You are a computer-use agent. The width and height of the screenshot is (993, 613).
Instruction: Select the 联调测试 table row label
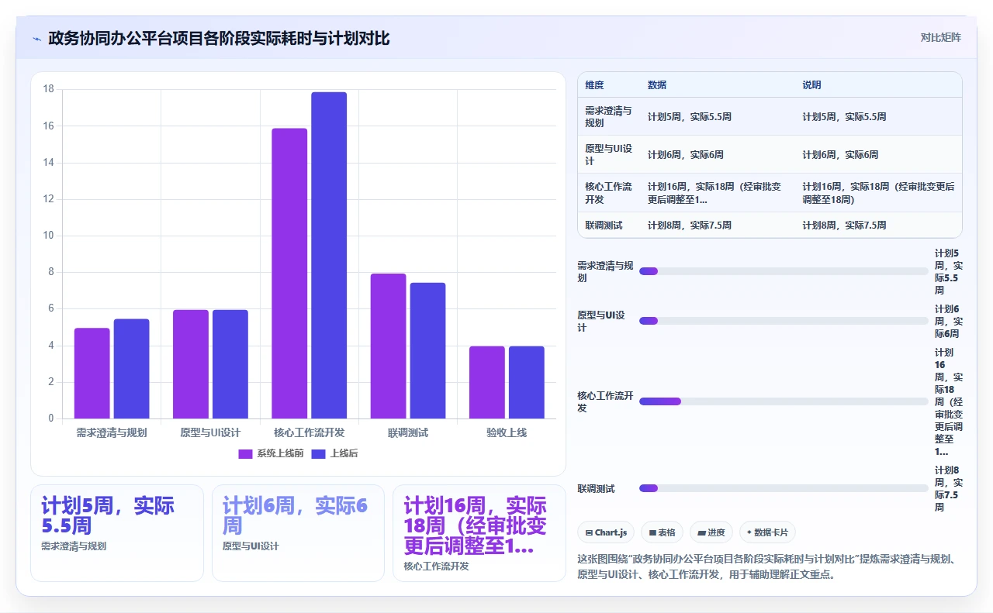point(604,226)
